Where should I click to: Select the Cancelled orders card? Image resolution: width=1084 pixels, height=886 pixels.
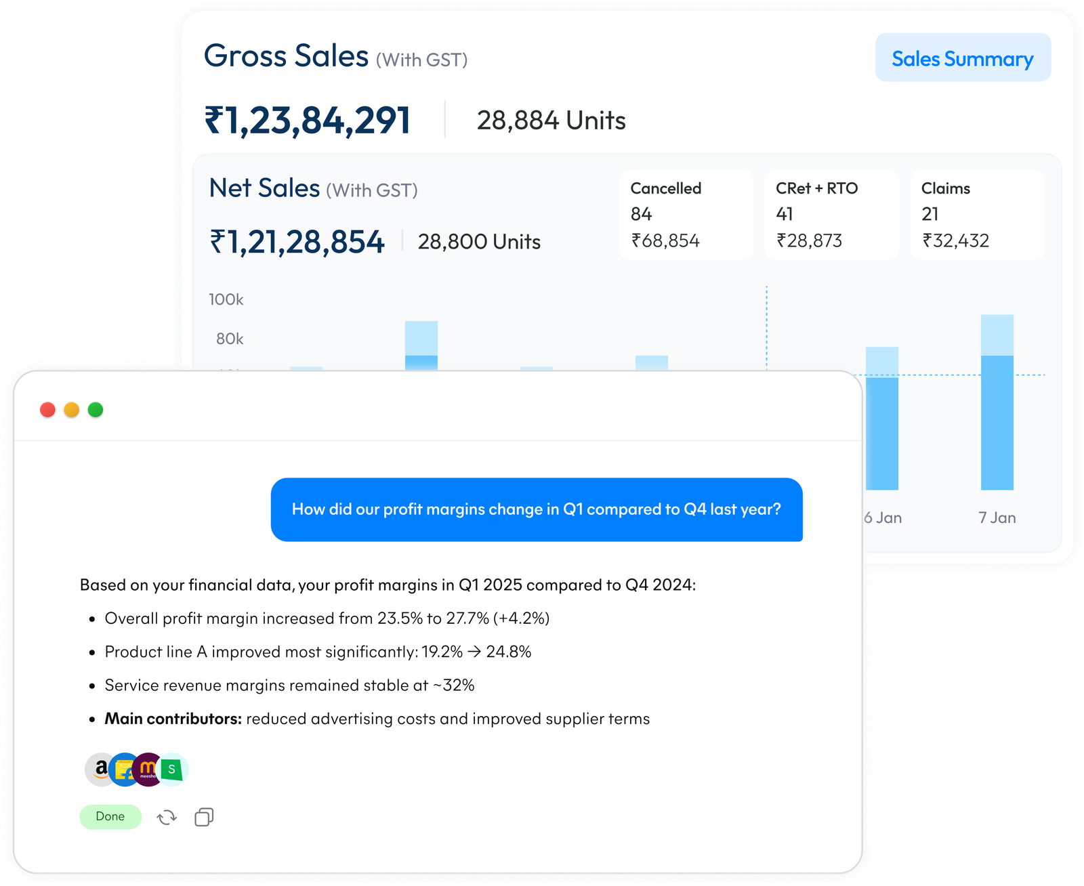[x=686, y=214]
